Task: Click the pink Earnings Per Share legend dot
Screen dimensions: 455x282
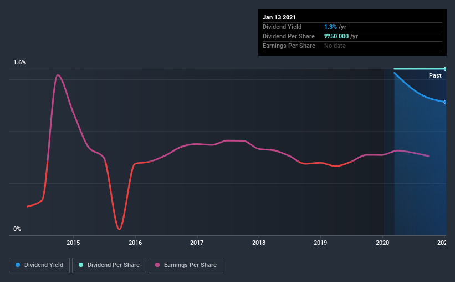Action: 157,265
